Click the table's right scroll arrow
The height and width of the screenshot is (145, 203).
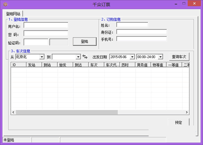pyautogui.click(x=187, y=112)
